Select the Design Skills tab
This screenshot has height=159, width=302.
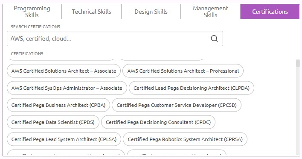click(151, 12)
